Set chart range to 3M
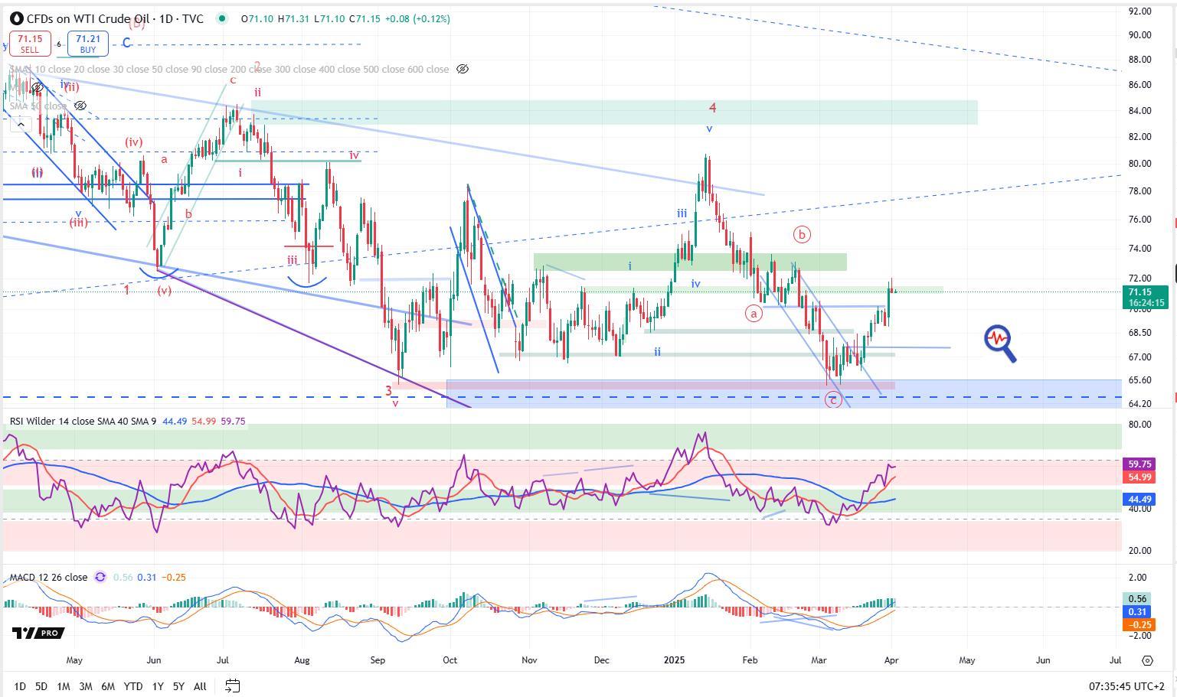 tap(86, 686)
